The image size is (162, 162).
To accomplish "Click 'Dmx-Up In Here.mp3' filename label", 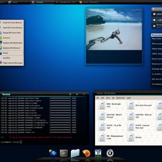I will [143, 105].
